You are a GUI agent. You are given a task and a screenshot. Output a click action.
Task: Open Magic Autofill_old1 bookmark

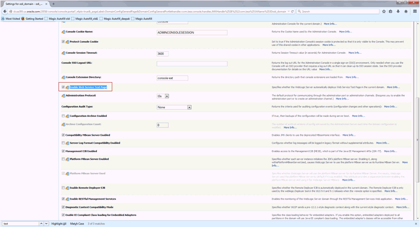[x=85, y=19]
